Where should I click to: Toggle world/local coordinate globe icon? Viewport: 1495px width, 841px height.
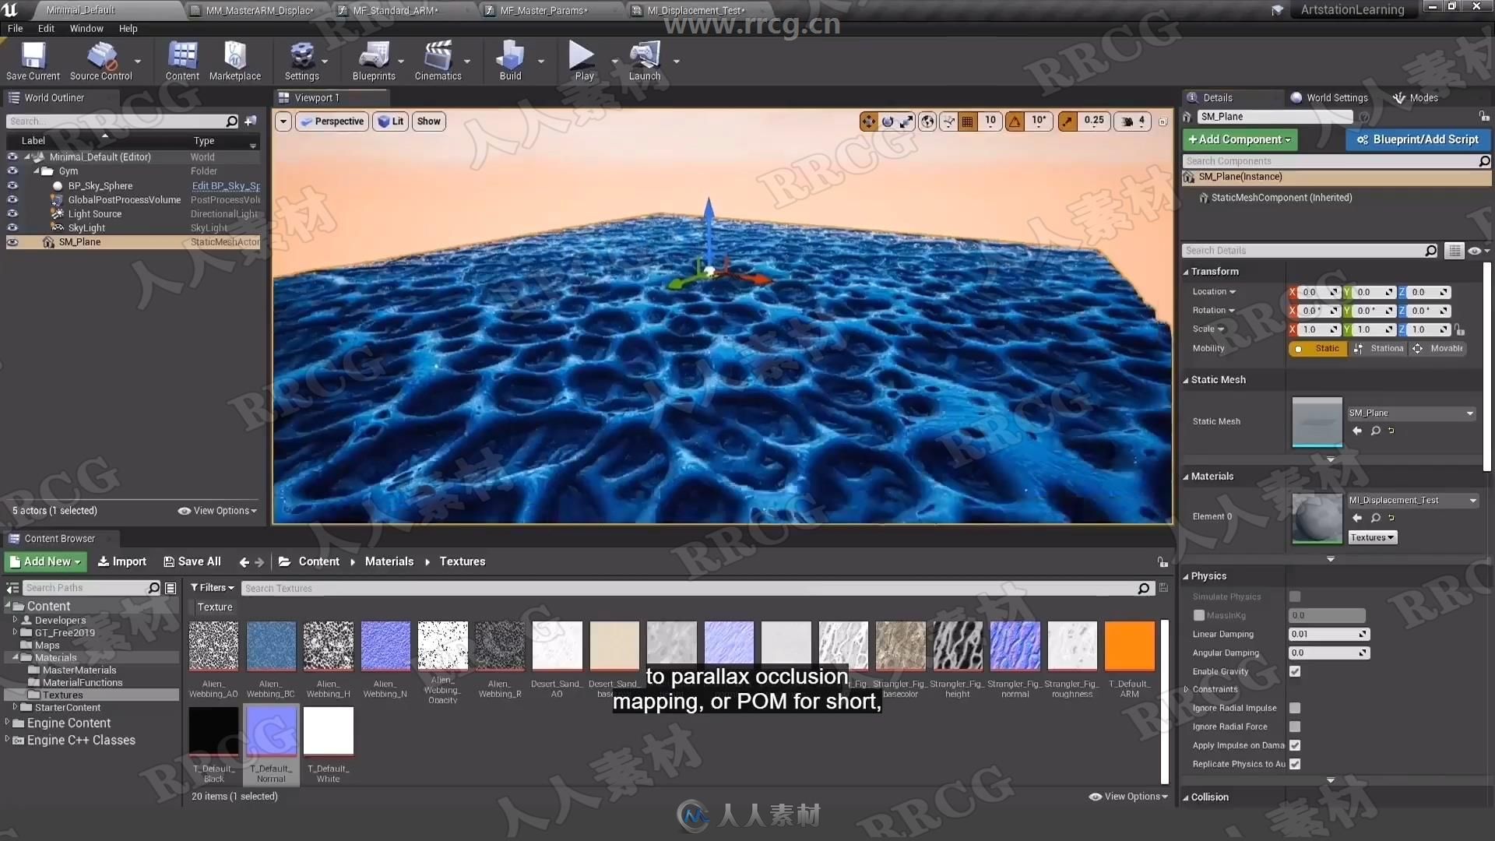(x=927, y=121)
